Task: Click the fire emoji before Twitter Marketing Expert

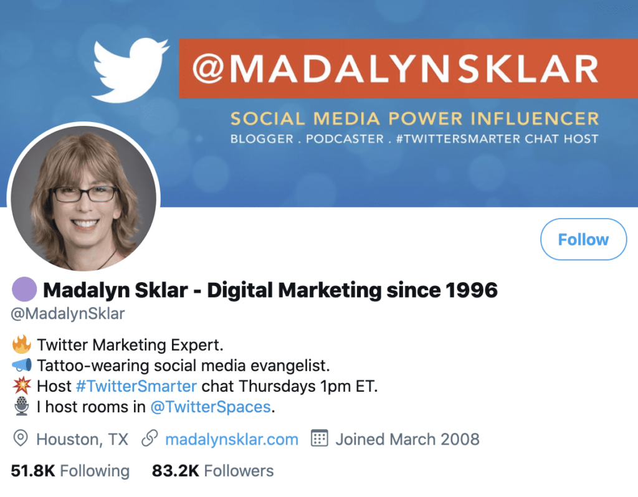Action: 21,344
